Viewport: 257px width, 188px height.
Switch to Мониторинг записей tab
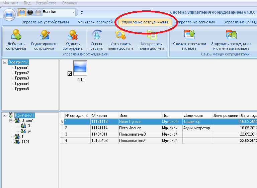[95, 22]
